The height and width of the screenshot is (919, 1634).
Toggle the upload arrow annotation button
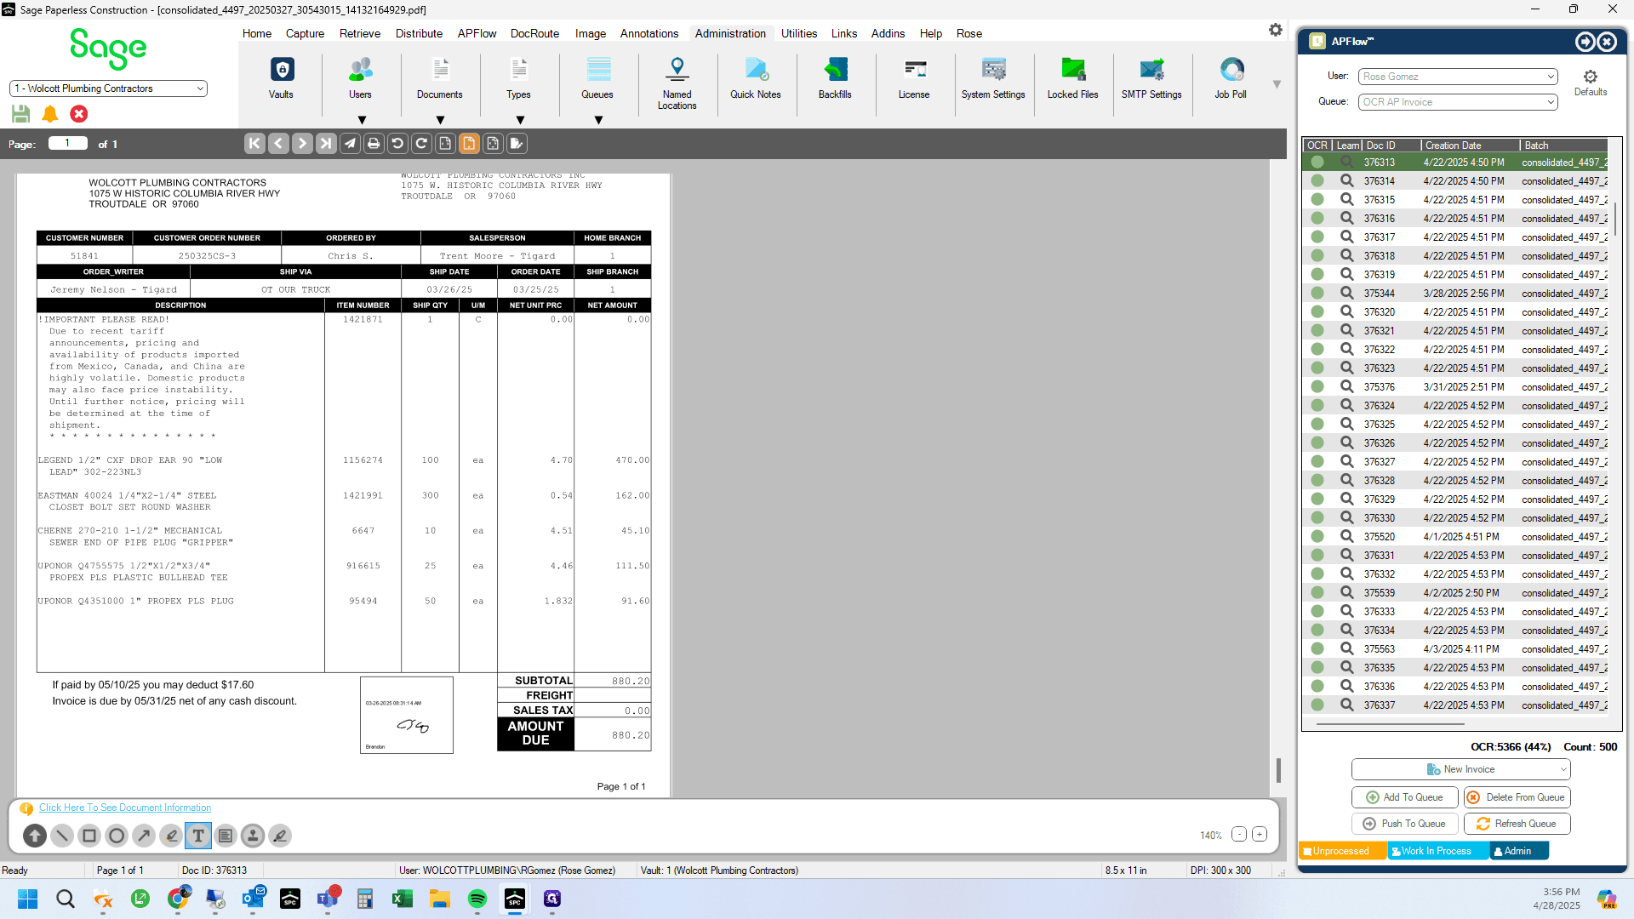[x=35, y=836]
